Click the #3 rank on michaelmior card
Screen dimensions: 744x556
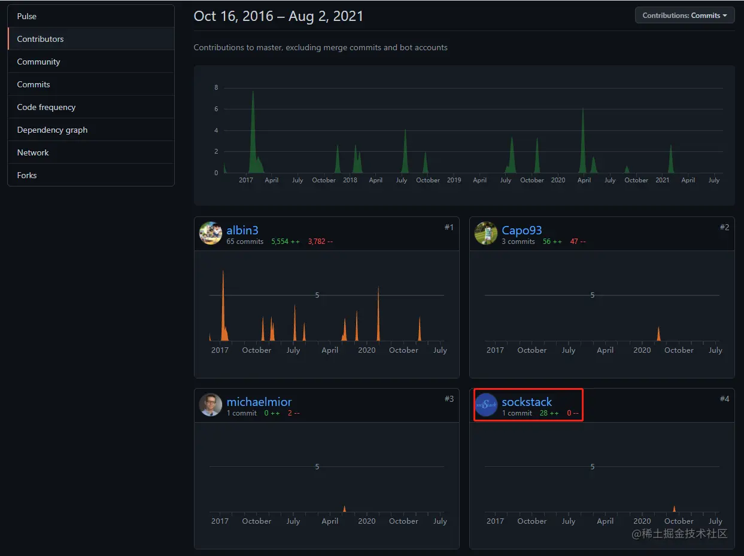coord(449,399)
